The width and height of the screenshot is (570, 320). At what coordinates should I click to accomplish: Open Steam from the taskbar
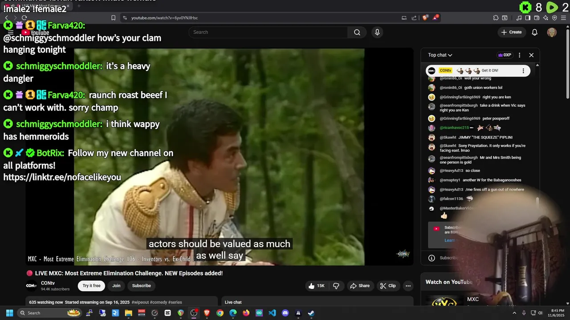[x=311, y=313]
